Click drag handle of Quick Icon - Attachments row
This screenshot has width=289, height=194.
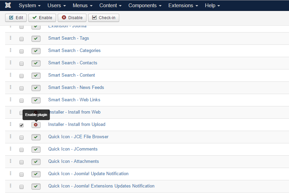11,161
